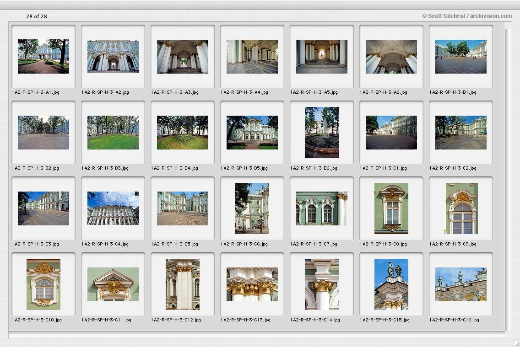Select thumbnail 1A2-R-SP-H-3-A1.jpg
The height and width of the screenshot is (347, 520).
43,56
